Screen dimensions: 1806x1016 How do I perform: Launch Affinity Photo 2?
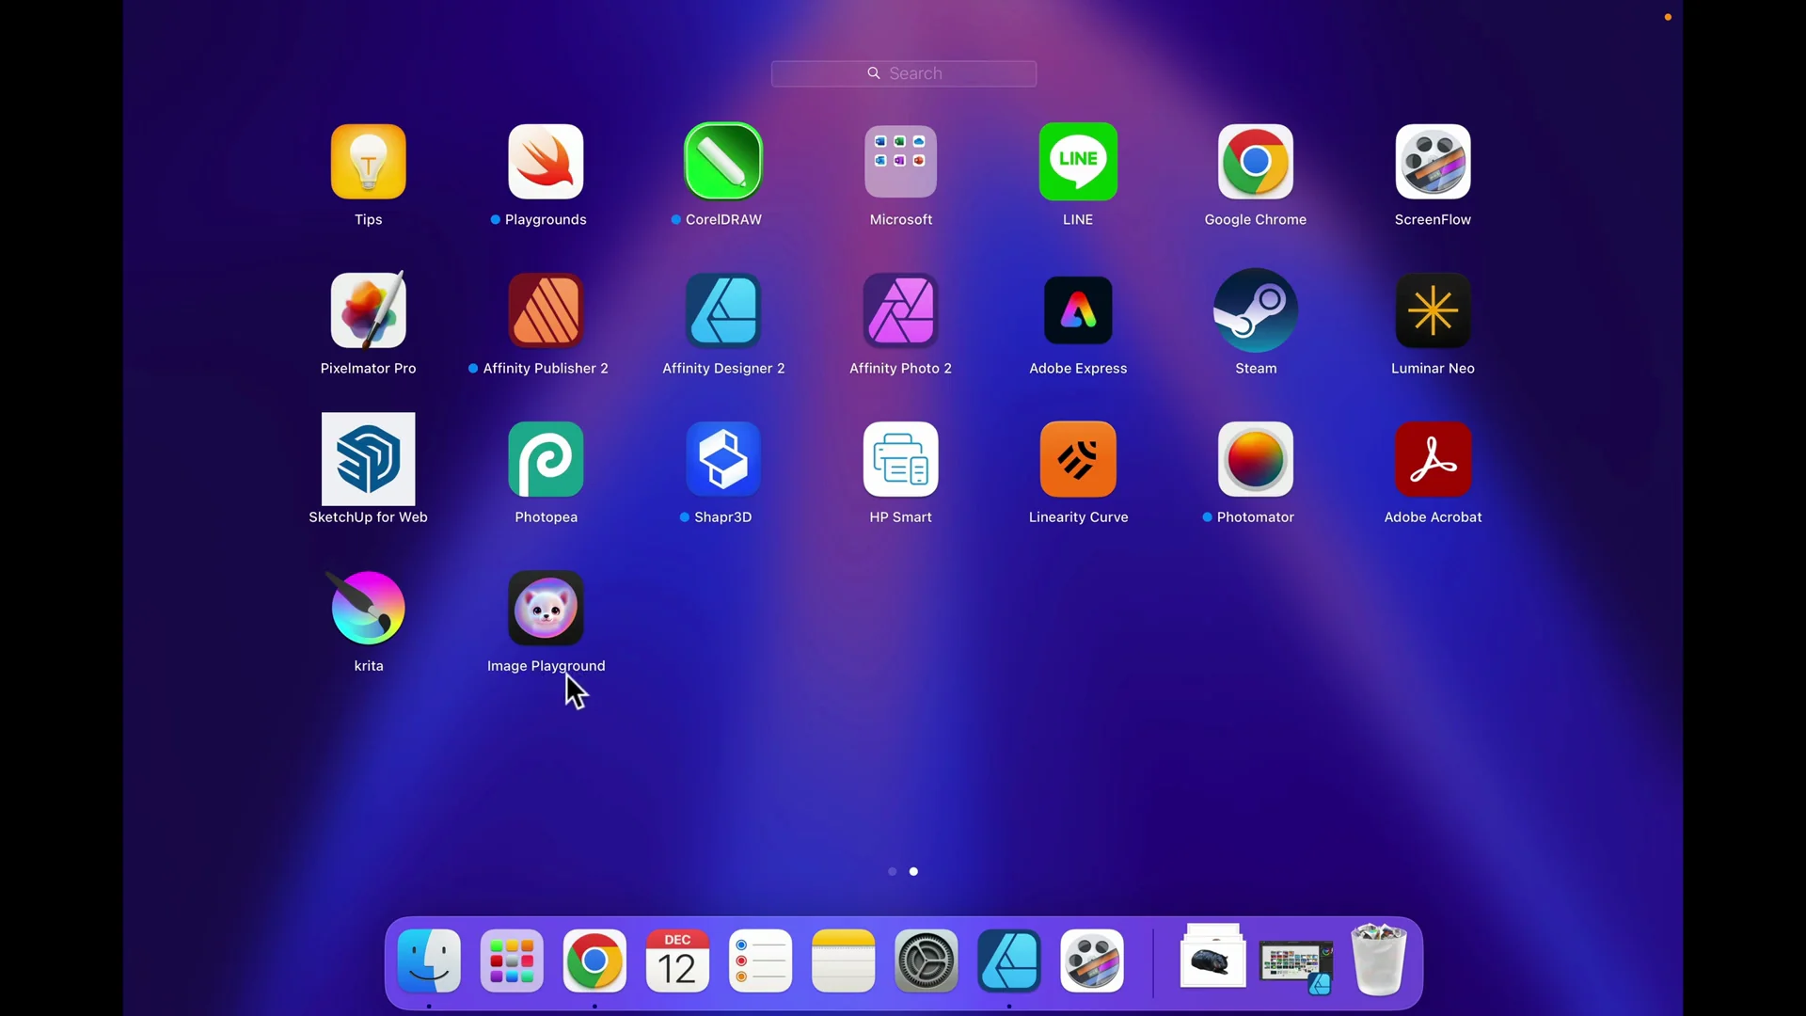click(x=900, y=310)
